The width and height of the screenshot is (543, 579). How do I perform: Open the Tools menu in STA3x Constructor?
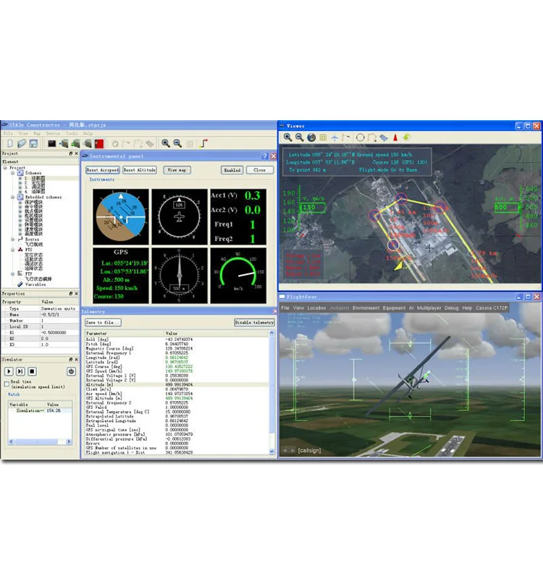(x=72, y=133)
